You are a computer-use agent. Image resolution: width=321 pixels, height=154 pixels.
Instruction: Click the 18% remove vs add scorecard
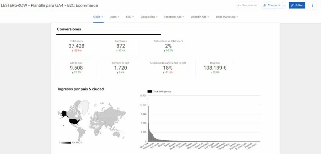click(x=168, y=68)
